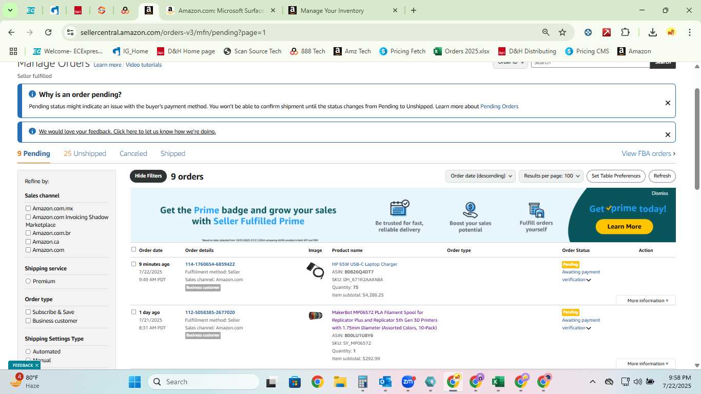Check Amazon.com Invoicing Shadow Marketplace filter
Screen dimensions: 701x394
tap(28, 217)
